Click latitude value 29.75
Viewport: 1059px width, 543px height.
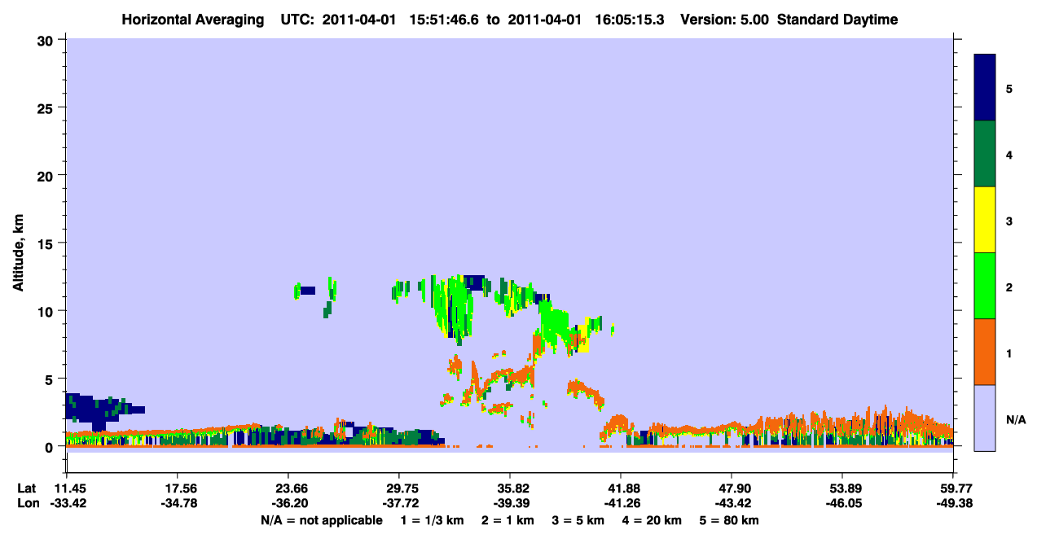398,488
